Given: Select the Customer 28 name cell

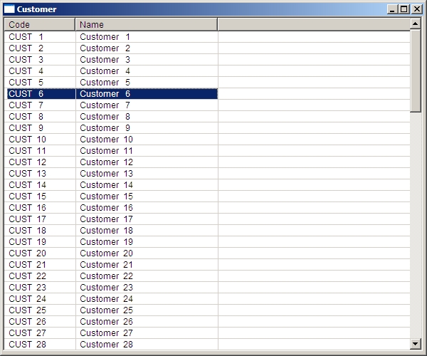Looking at the screenshot, I should coord(147,345).
